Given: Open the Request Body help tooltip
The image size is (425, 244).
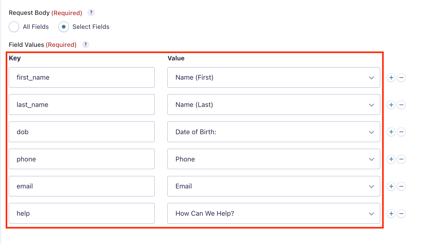Looking at the screenshot, I should click(91, 12).
